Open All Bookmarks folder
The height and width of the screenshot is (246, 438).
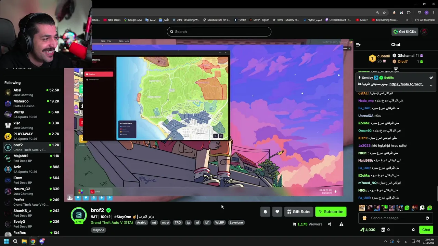(425, 20)
